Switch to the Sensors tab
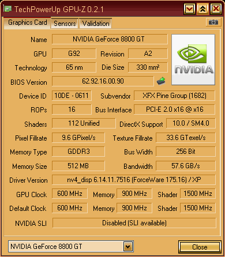 click(65, 24)
